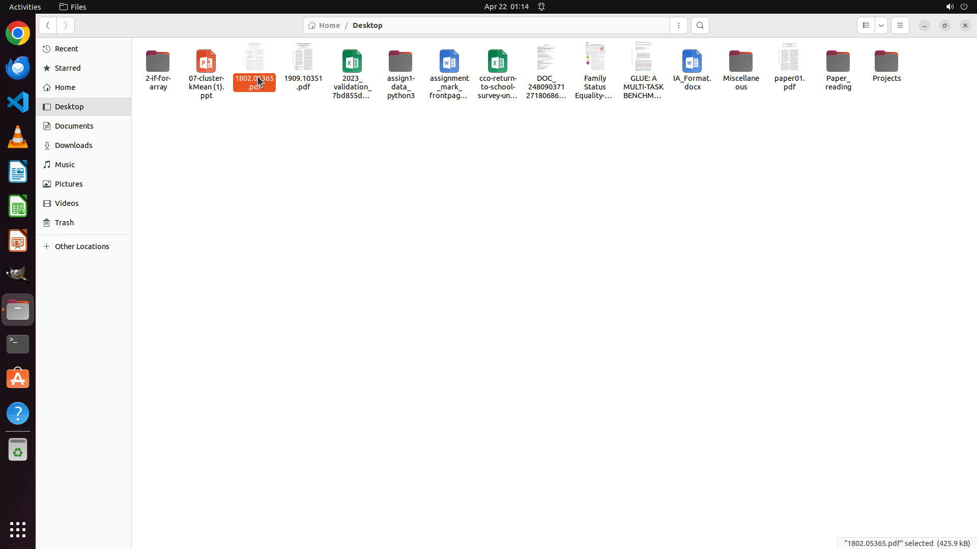Image resolution: width=977 pixels, height=549 pixels.
Task: Expand Other Locations in sidebar
Action: [x=82, y=247]
